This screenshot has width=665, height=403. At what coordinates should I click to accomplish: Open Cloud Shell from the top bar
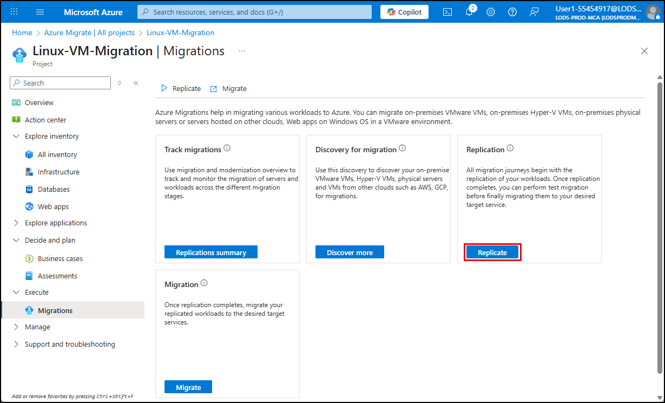tap(447, 12)
